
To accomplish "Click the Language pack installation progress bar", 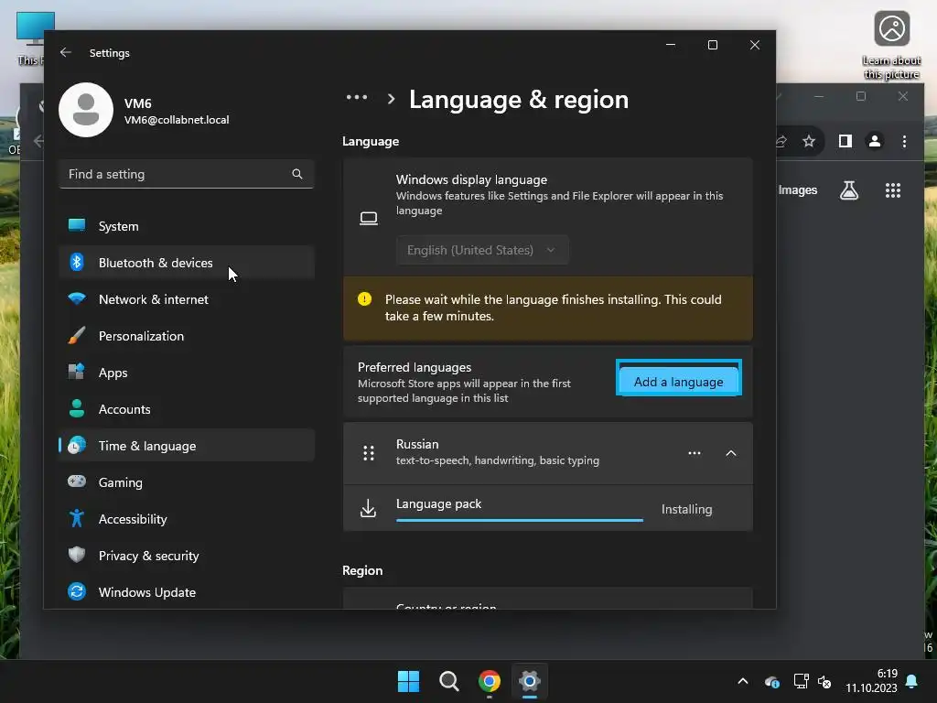I will coord(520,520).
